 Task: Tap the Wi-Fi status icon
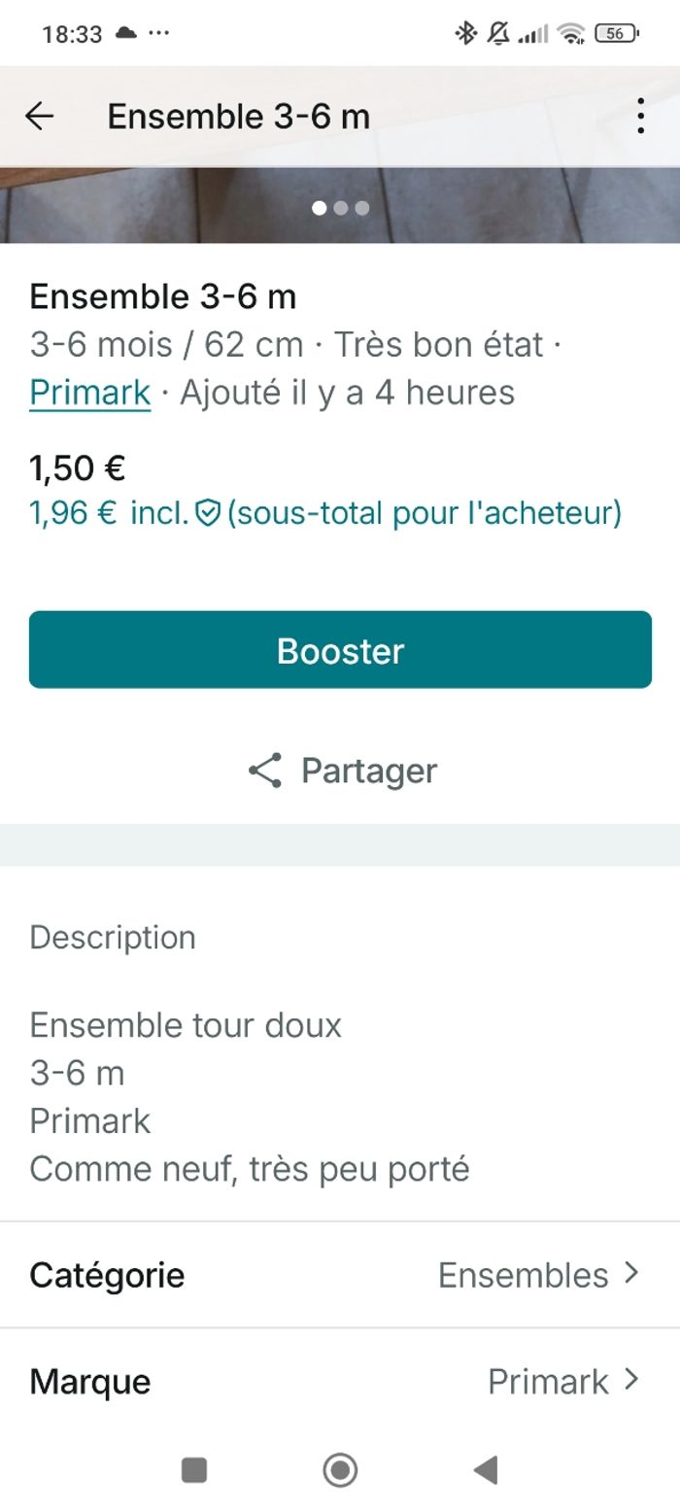click(571, 34)
